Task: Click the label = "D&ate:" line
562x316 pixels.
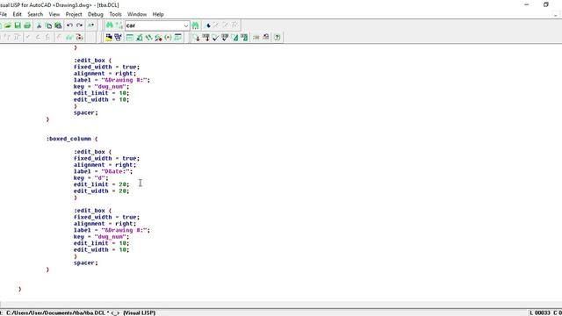Action: [103, 171]
